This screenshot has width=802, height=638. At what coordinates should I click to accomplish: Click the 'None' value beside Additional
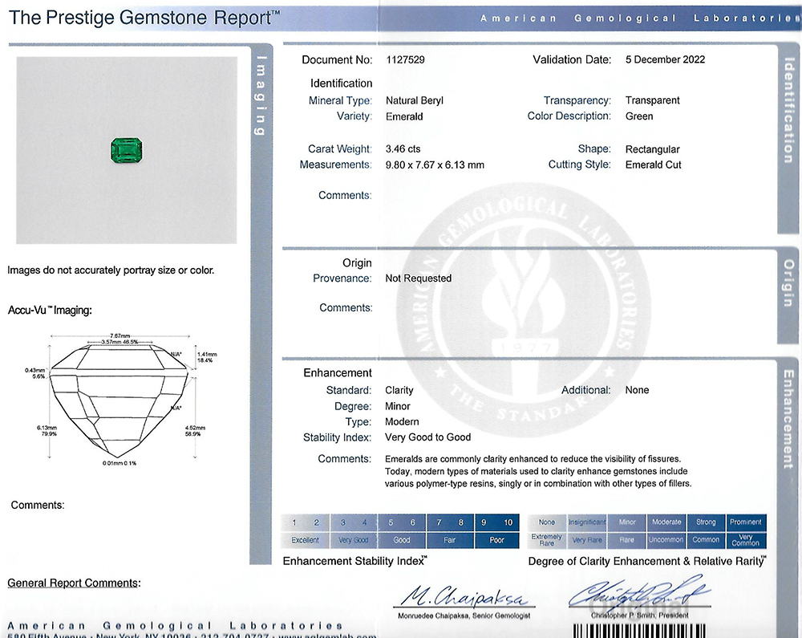[637, 390]
